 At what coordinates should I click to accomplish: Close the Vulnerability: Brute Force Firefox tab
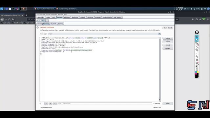coord(23,15)
